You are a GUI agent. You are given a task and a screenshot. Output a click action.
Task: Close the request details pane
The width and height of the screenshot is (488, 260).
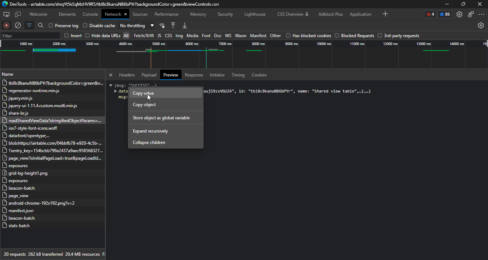(111, 75)
